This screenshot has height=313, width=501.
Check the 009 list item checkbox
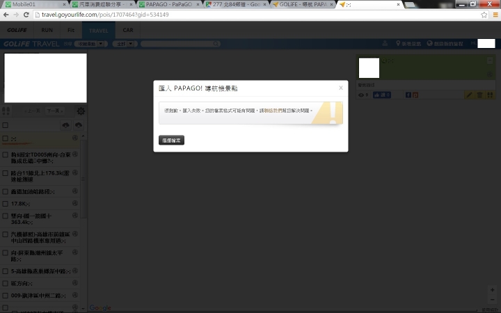(6, 296)
